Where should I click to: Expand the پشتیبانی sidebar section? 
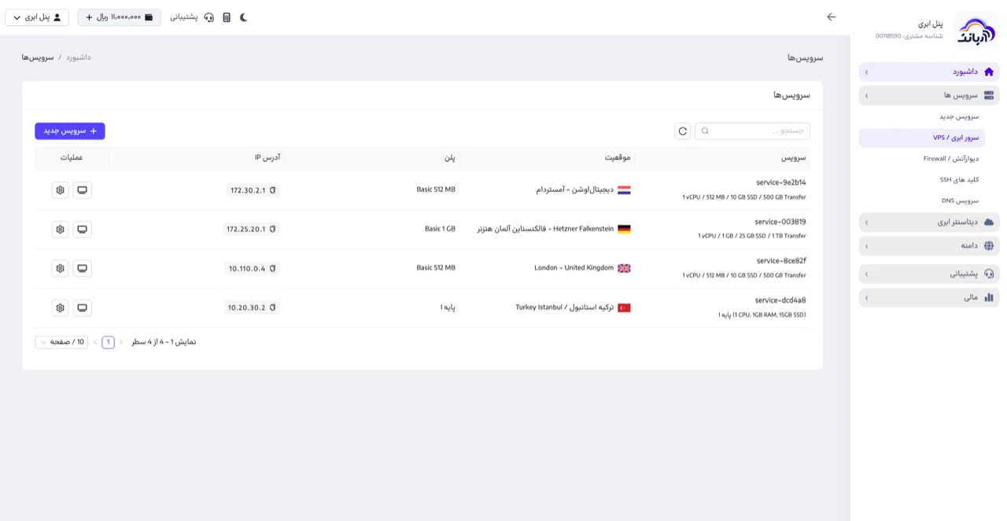pyautogui.click(x=929, y=274)
